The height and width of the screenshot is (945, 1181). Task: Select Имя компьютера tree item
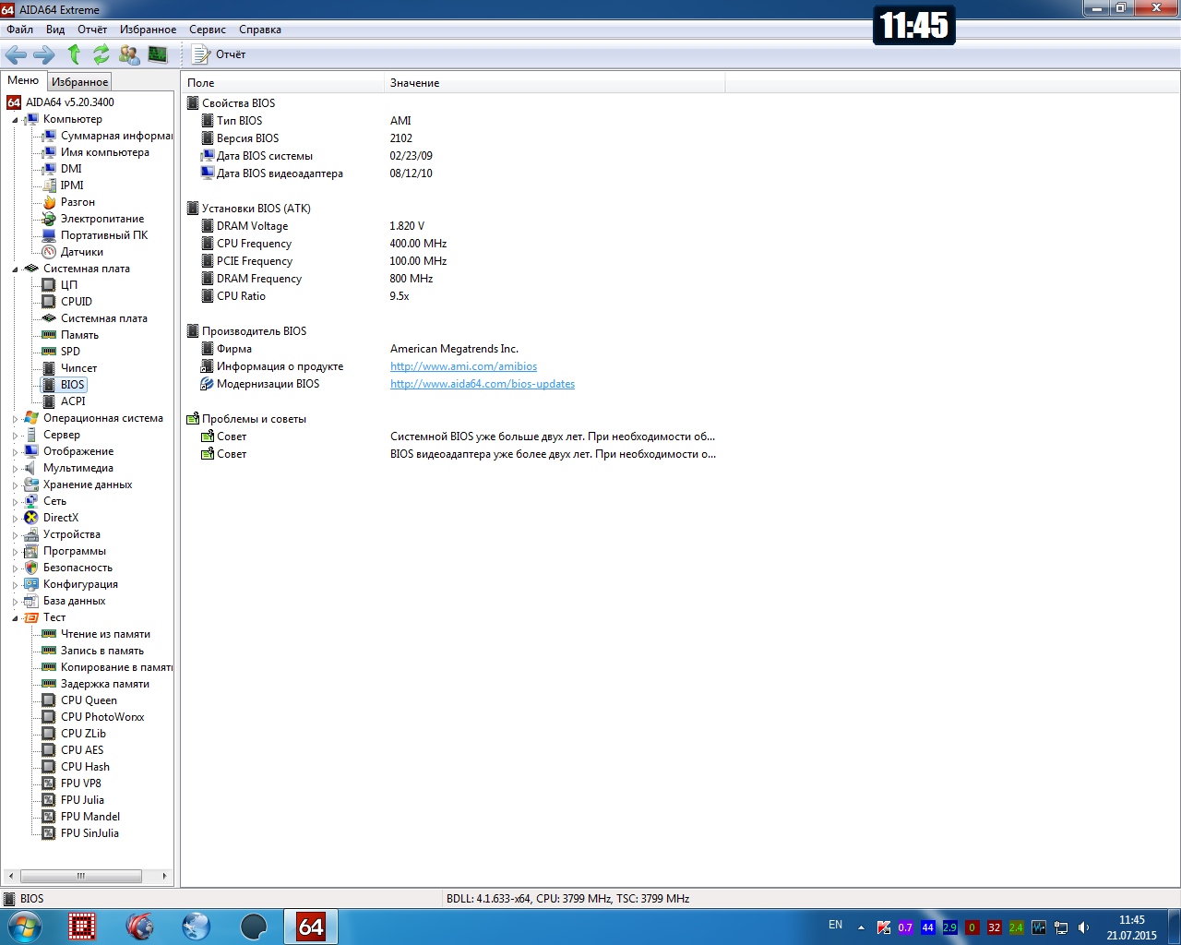[104, 152]
